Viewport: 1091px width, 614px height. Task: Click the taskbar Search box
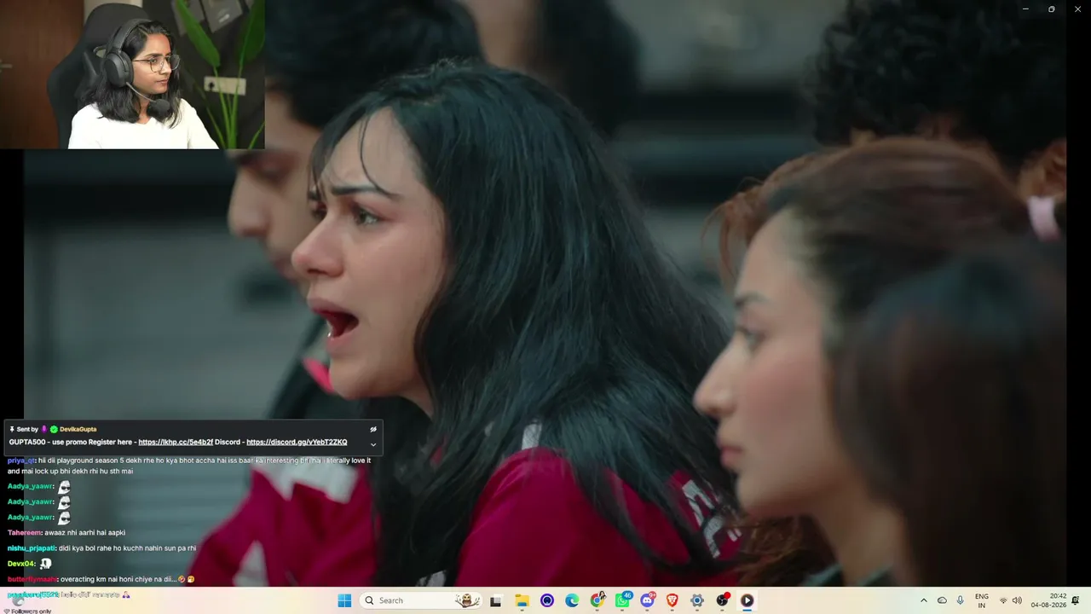(x=420, y=600)
